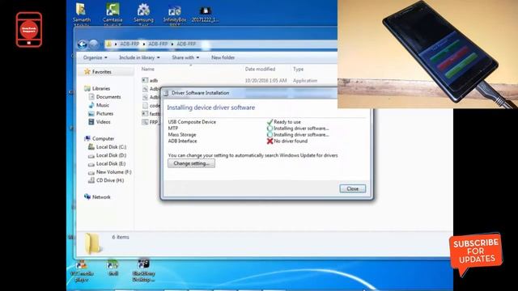
Task: Open the Skull desktop shortcut icon
Action: (113, 264)
